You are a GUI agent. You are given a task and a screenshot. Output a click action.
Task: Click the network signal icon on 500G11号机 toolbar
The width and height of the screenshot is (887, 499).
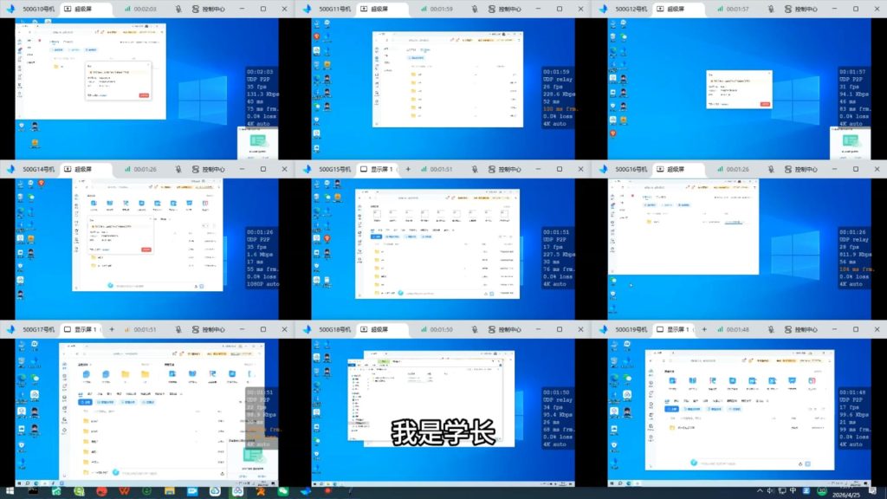point(426,8)
